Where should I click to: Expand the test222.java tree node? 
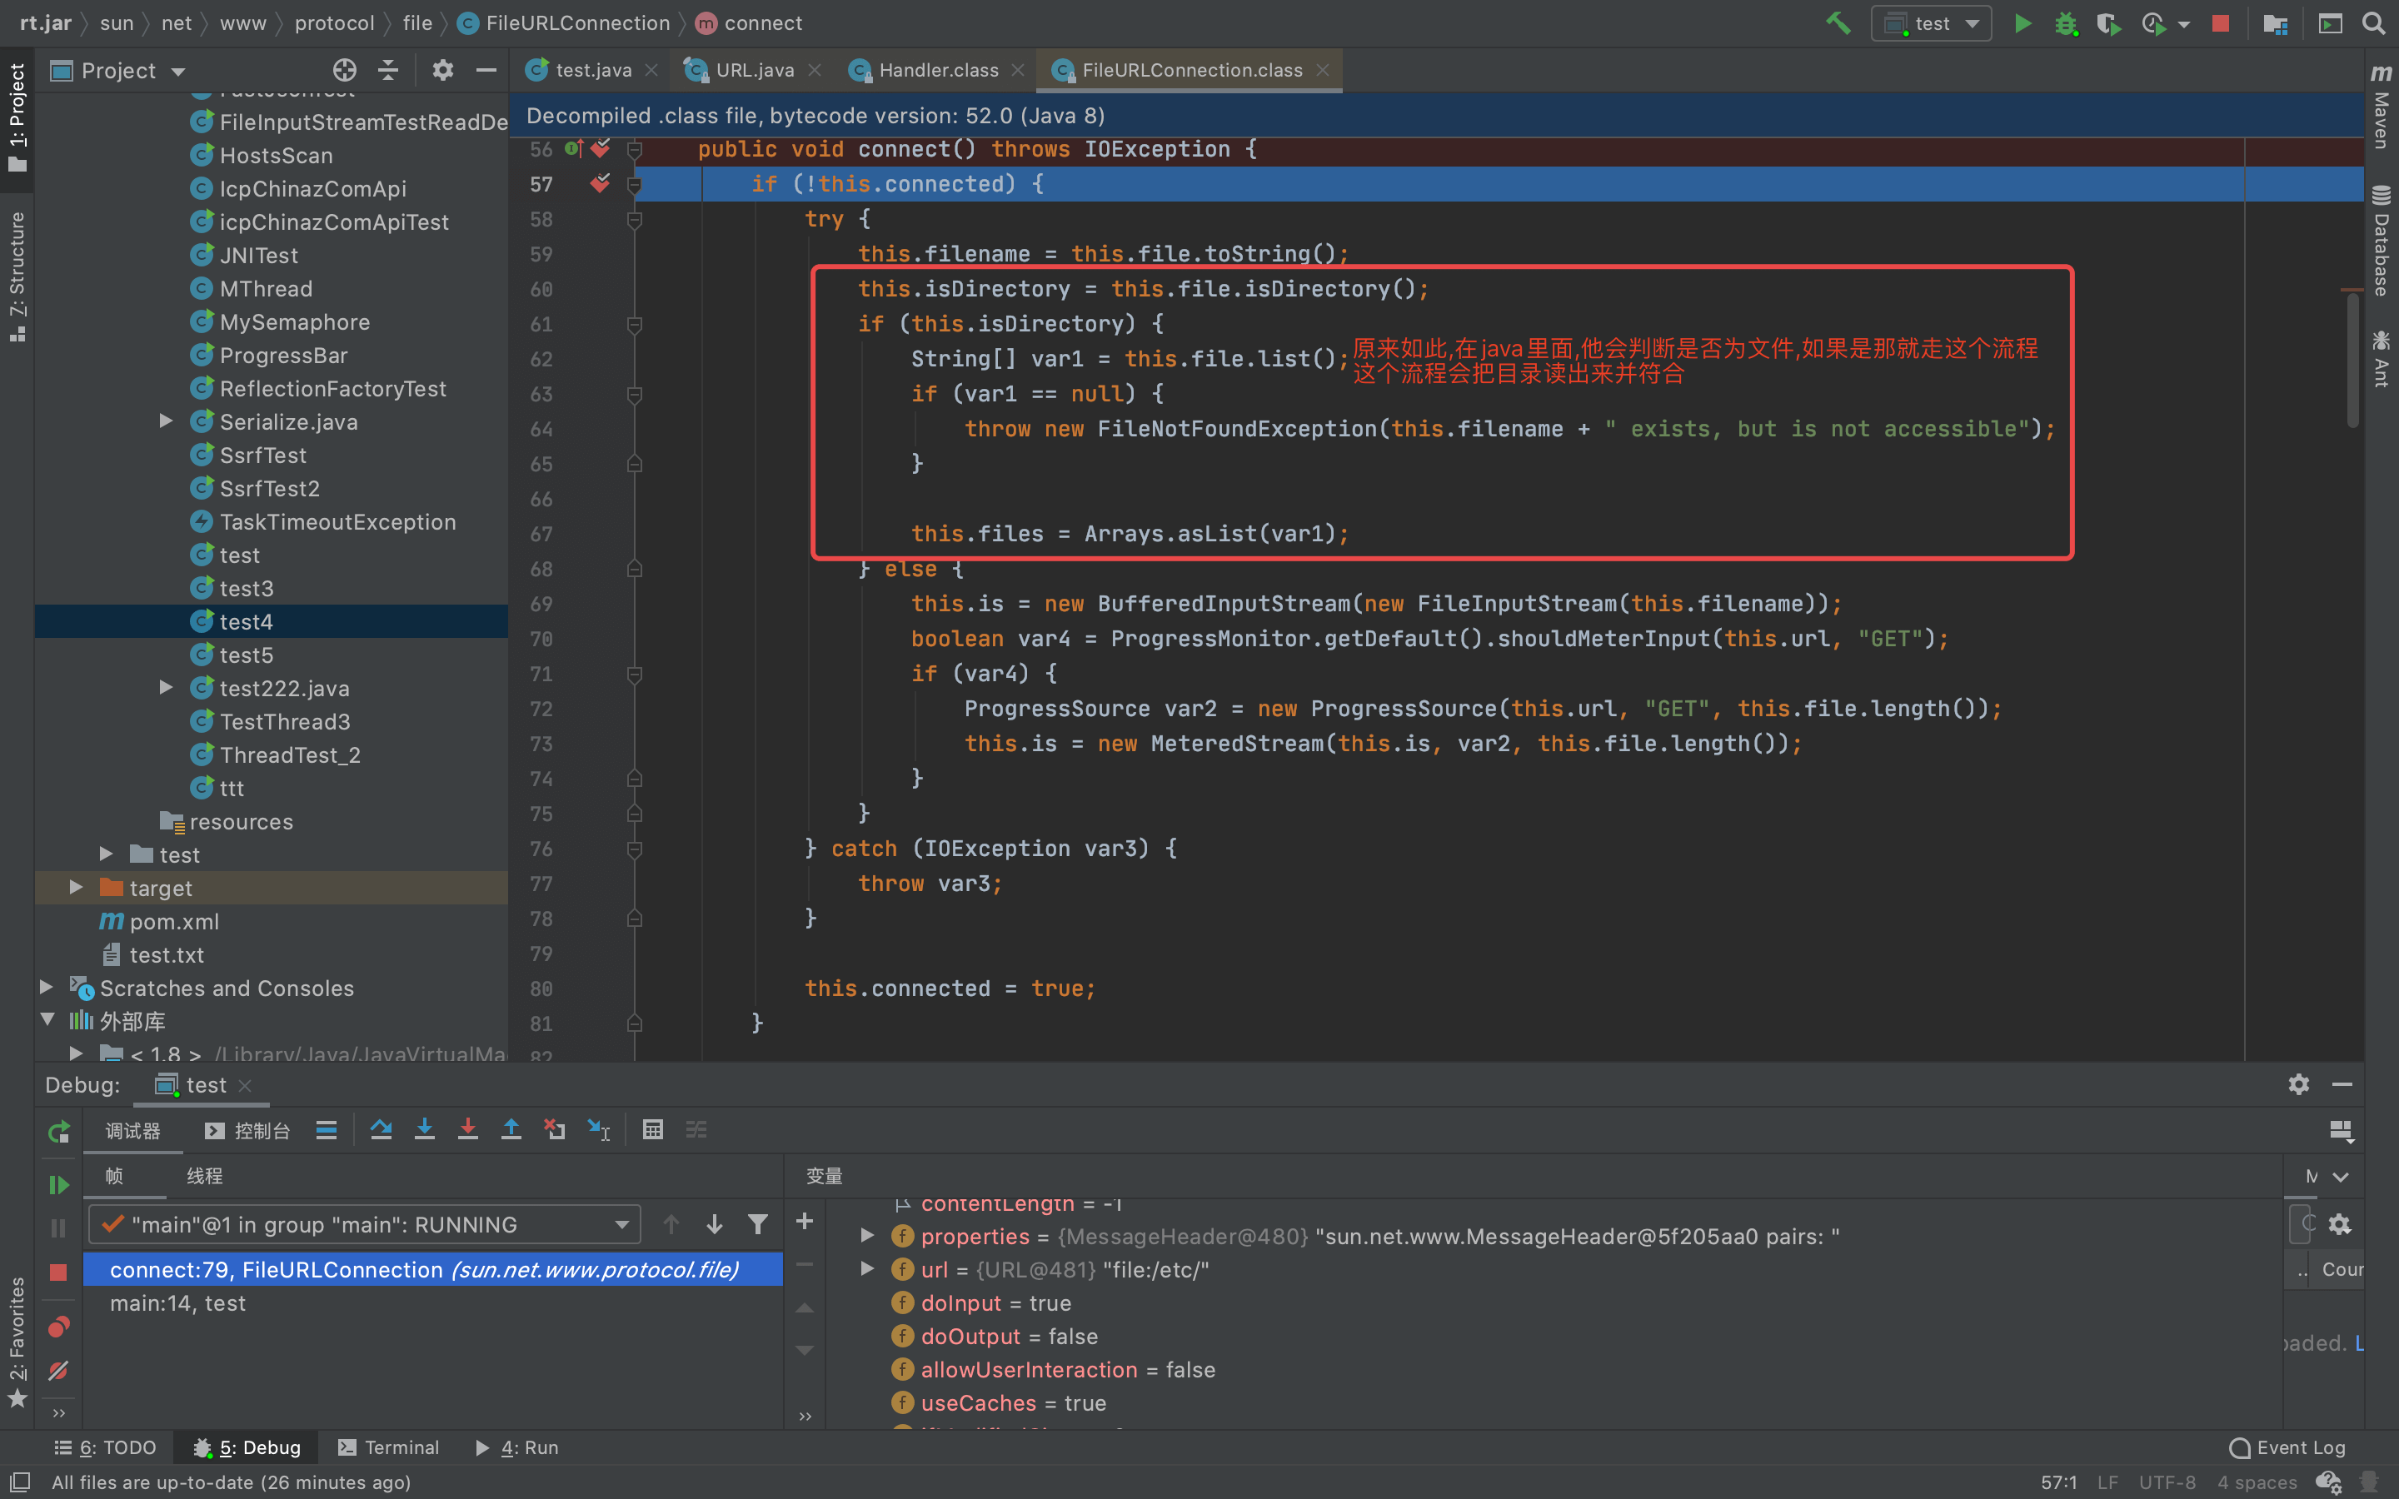tap(166, 687)
